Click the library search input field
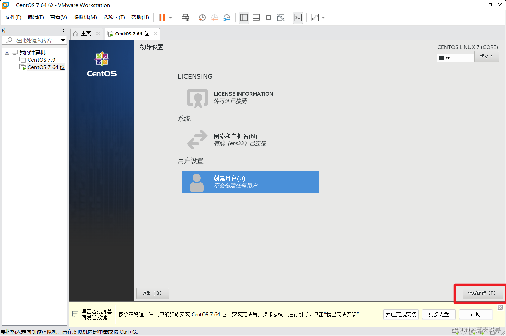This screenshot has width=506, height=336. [x=31, y=40]
